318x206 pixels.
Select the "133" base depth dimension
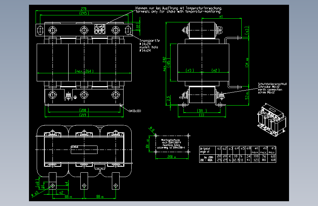pos(201,115)
